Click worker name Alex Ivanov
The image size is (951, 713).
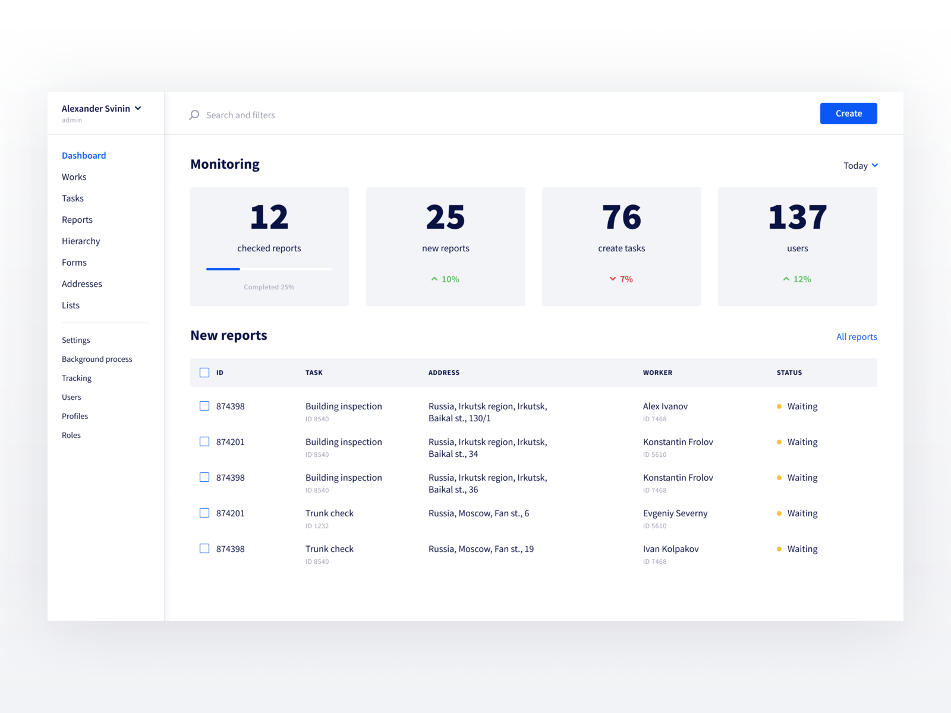coord(665,406)
